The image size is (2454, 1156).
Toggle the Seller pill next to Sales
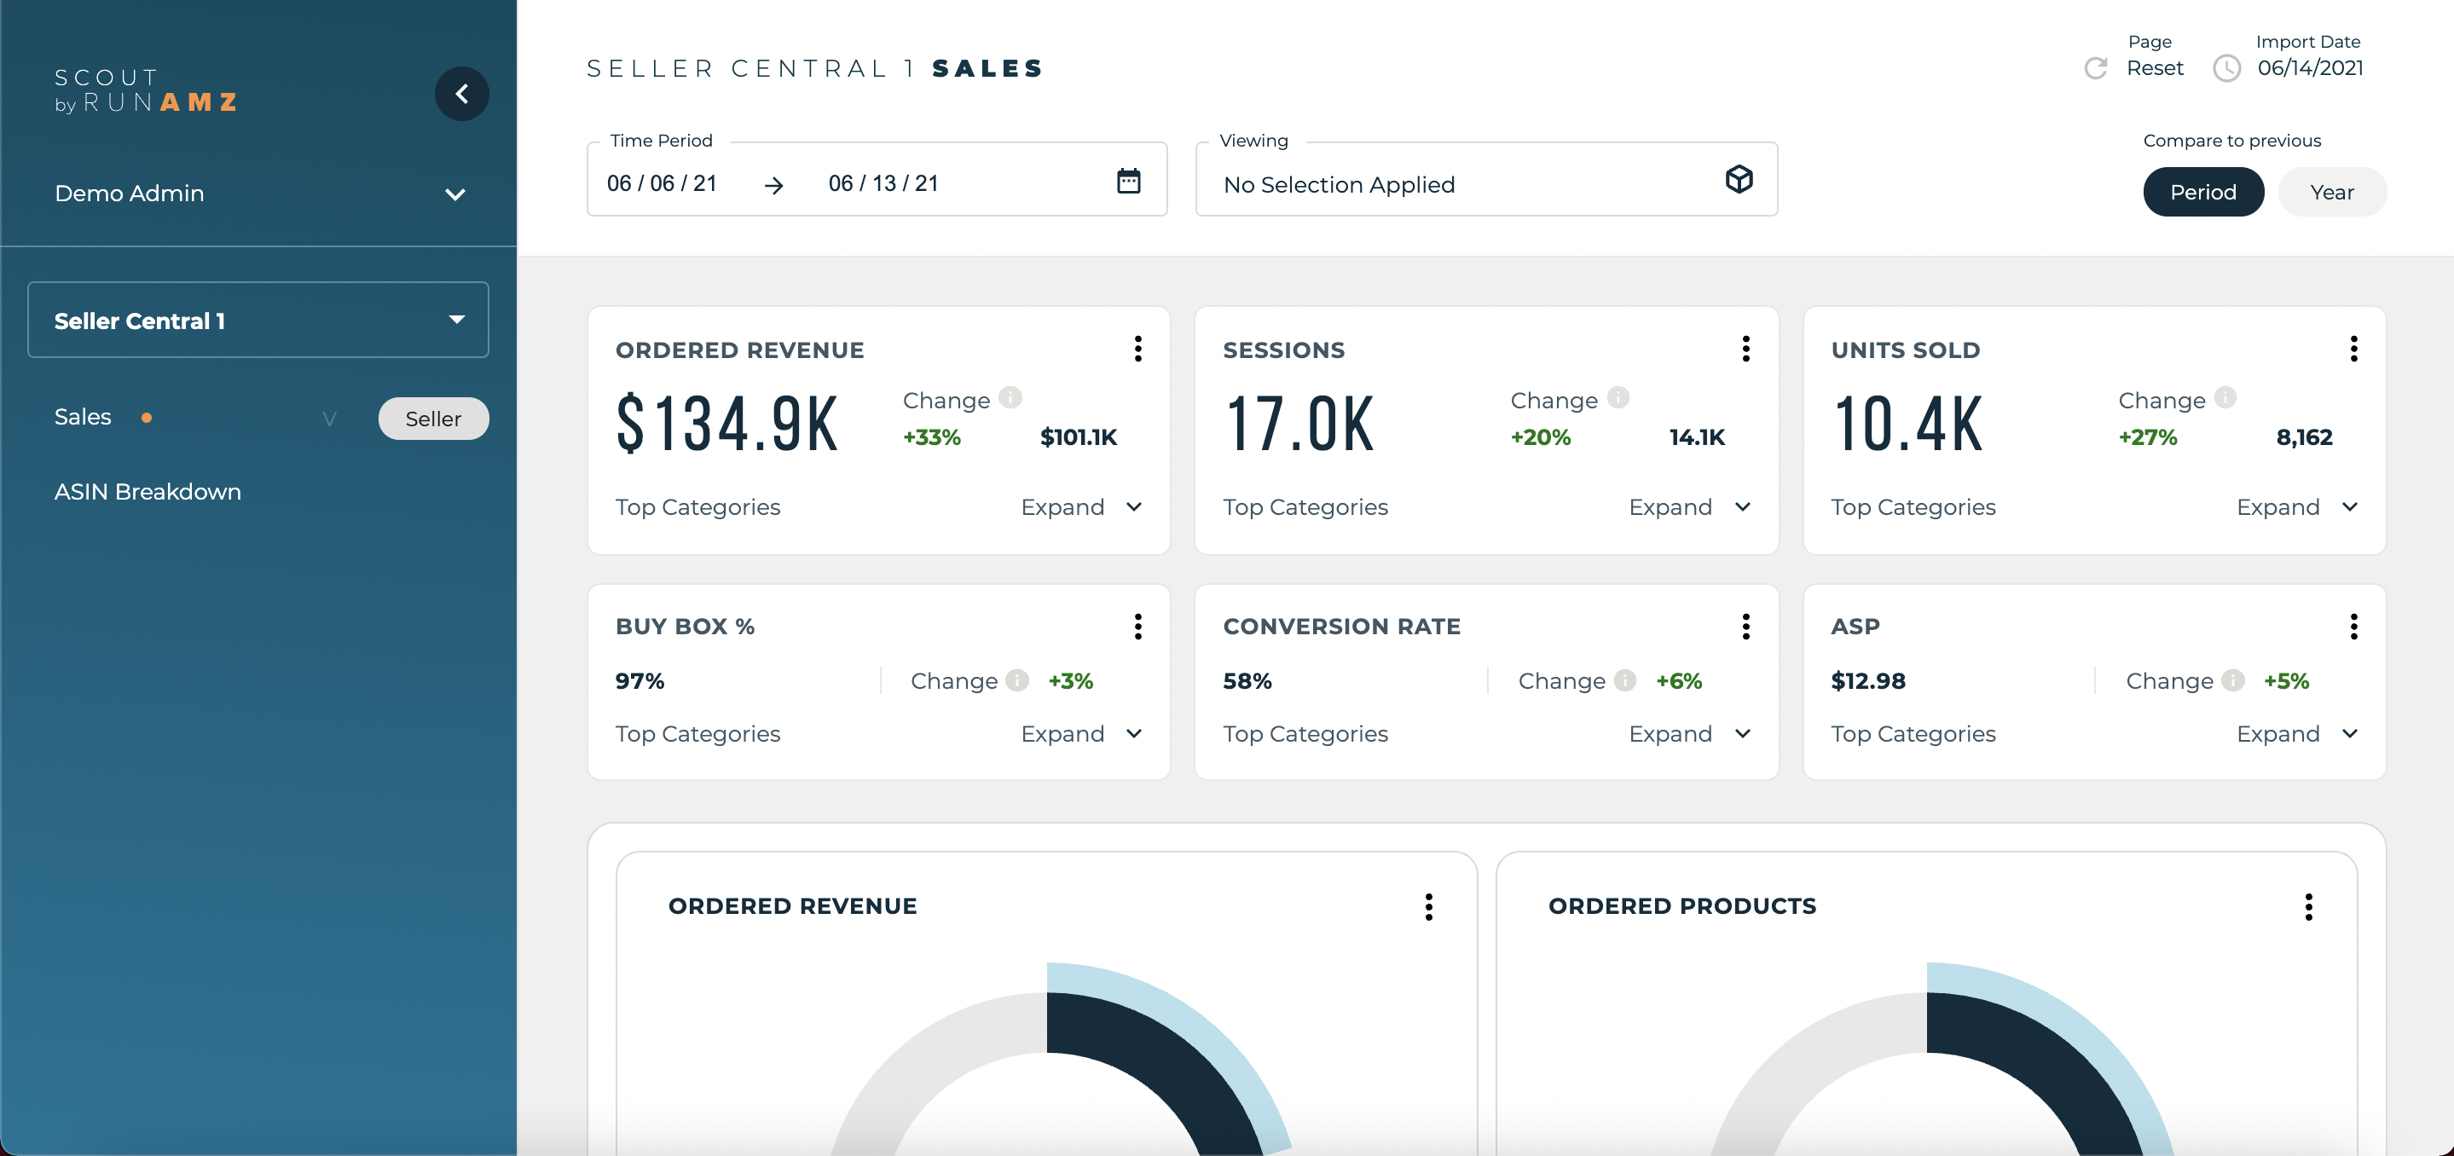point(433,418)
